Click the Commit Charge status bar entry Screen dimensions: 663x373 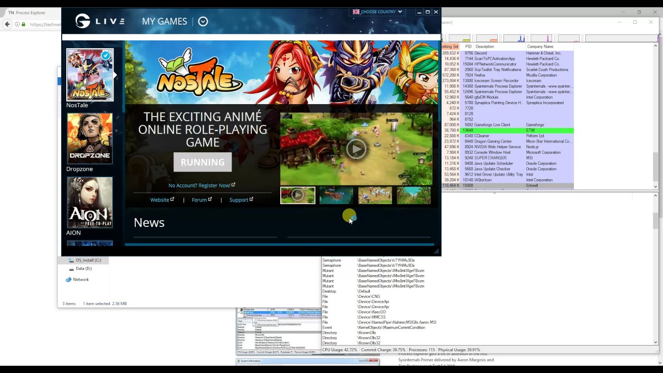[x=383, y=350]
